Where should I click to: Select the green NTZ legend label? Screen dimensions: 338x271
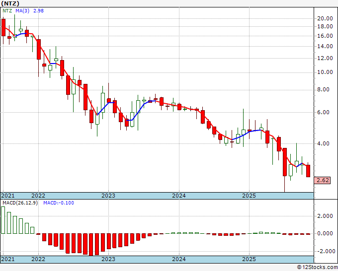[7, 10]
